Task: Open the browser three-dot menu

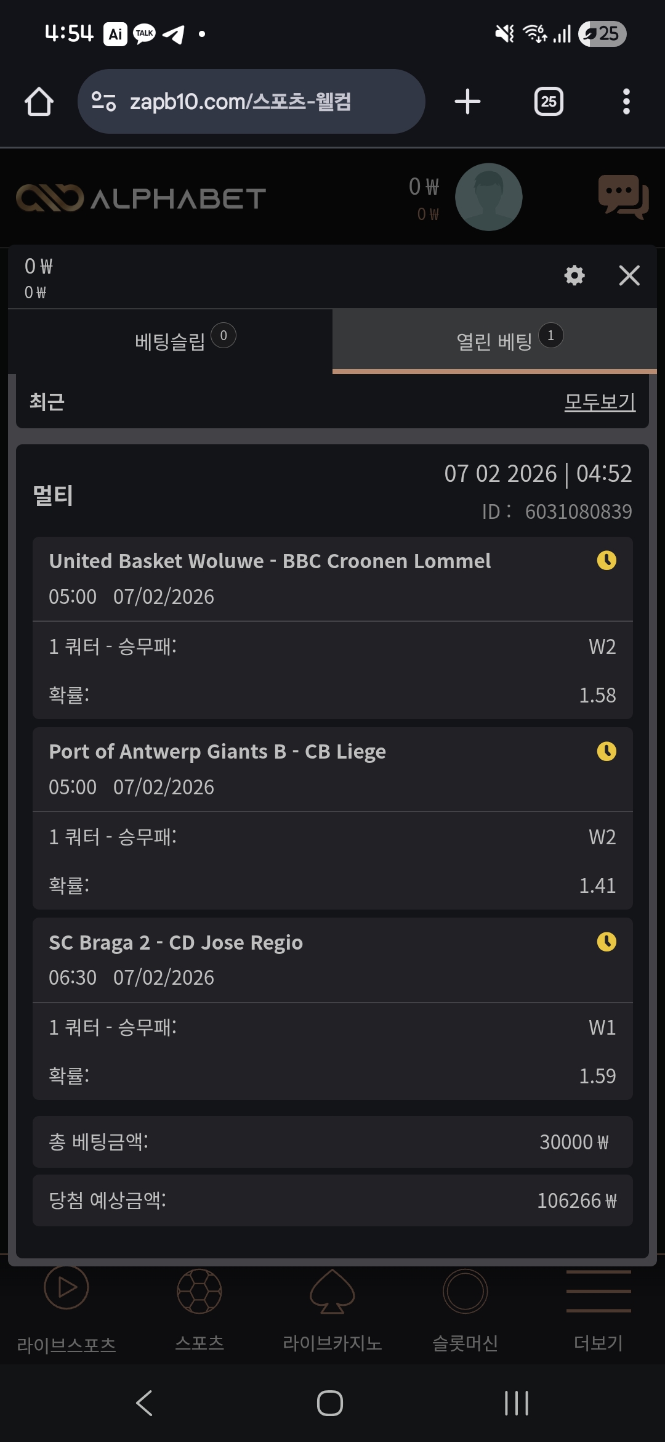Action: pyautogui.click(x=626, y=102)
